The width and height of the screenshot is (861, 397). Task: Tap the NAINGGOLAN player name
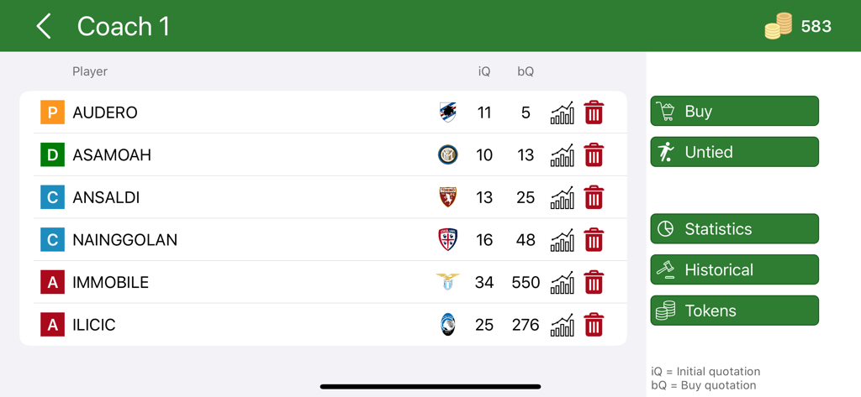click(124, 240)
